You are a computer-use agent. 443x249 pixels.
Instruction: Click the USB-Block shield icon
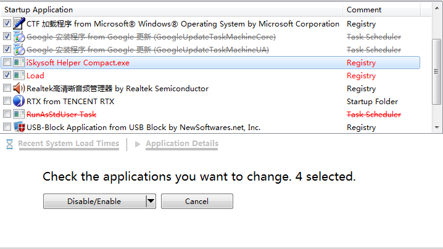(19, 127)
